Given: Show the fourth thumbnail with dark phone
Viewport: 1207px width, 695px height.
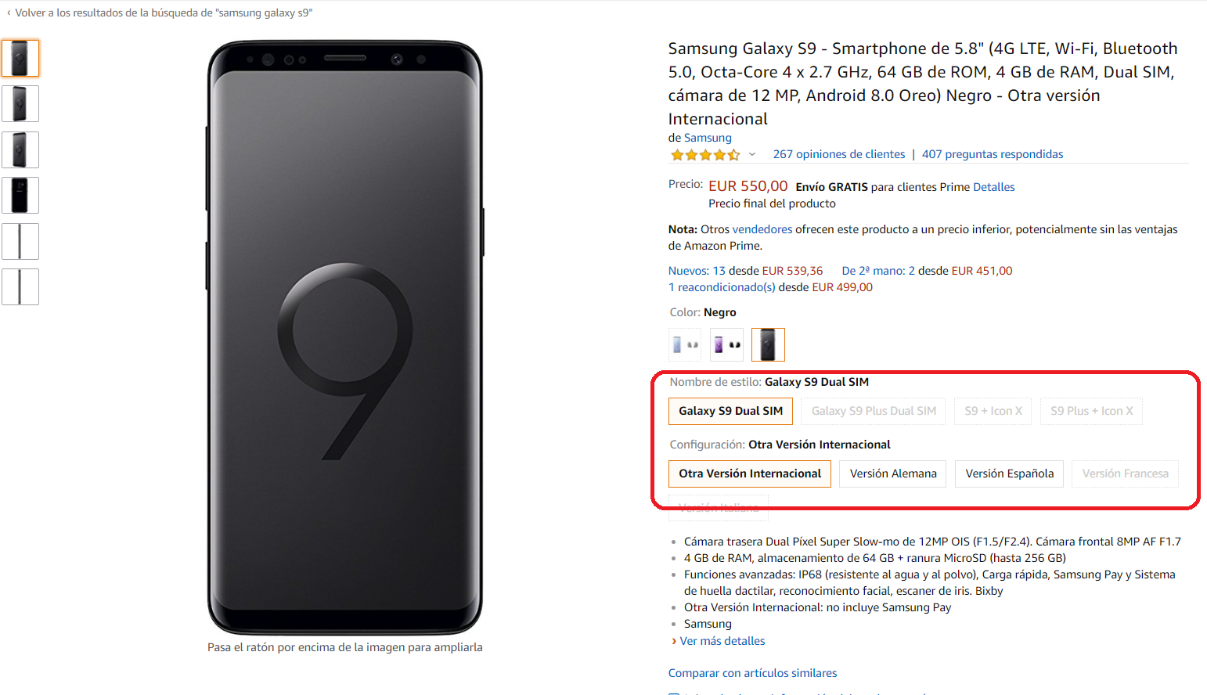Looking at the screenshot, I should click(20, 195).
